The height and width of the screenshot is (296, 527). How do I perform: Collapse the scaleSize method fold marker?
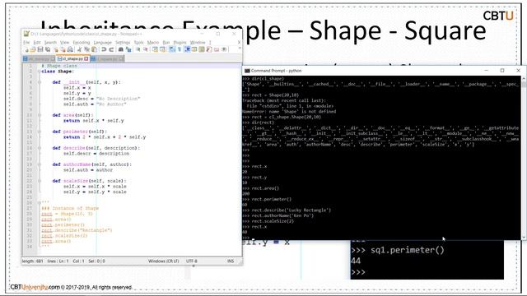click(x=40, y=181)
